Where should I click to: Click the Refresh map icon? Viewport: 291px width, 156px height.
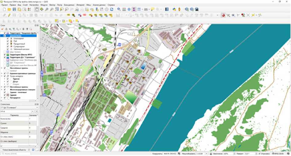click(112, 10)
